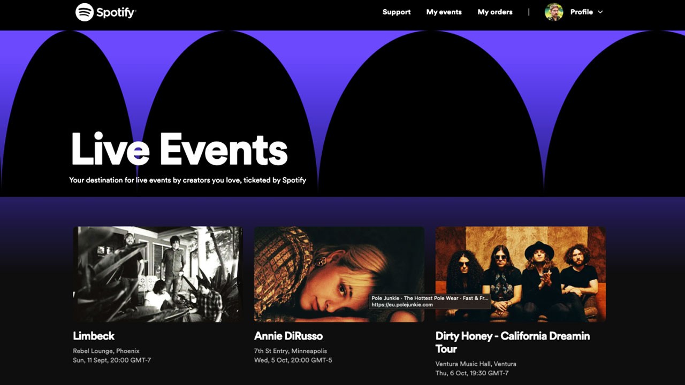This screenshot has width=685, height=385.
Task: Open the Dirty Honey California Dreamin Tour
Action: 513,342
